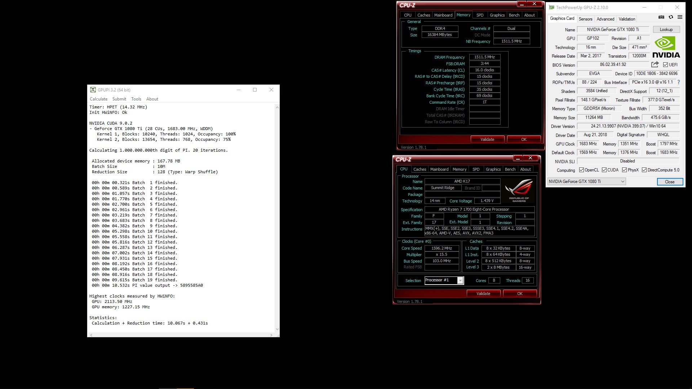
Task: Click the GPUPI pi app icon
Action: point(93,90)
